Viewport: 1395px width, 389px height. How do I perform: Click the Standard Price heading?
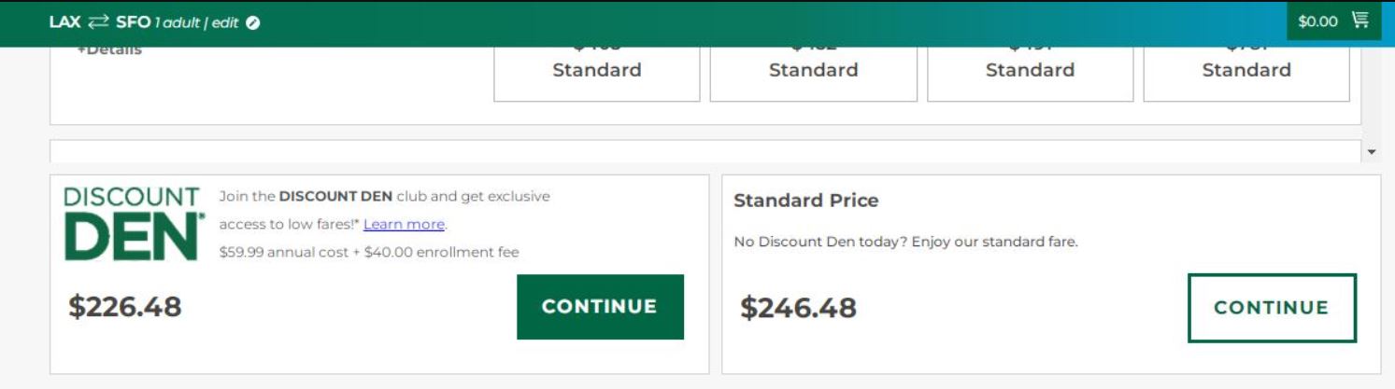pyautogui.click(x=805, y=201)
